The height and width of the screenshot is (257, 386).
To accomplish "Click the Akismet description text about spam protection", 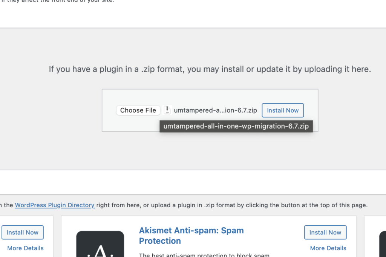I will tap(204, 255).
